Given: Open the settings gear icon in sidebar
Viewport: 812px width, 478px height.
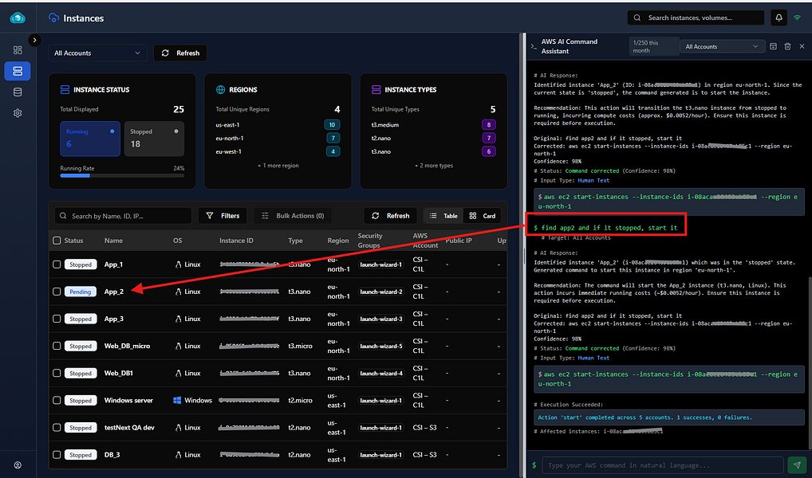Looking at the screenshot, I should pos(18,113).
